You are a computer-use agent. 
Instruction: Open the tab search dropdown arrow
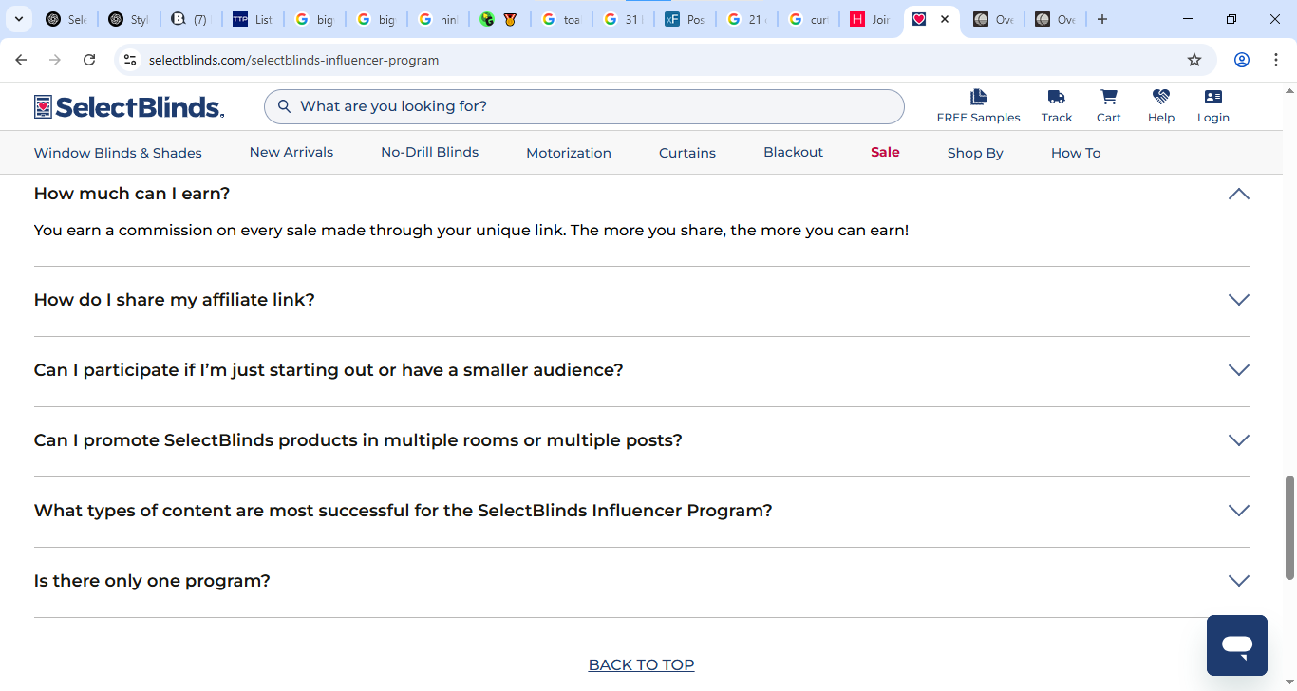(18, 19)
